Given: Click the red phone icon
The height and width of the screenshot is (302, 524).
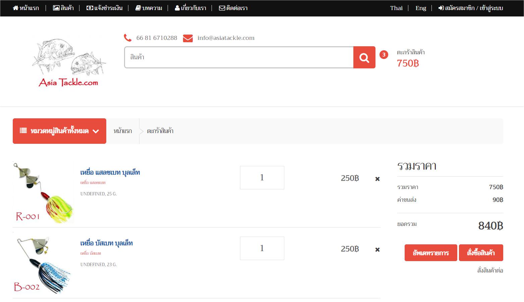Looking at the screenshot, I should coord(128,38).
